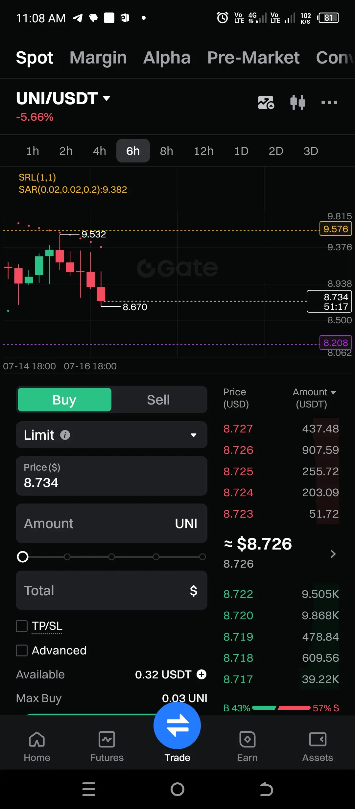This screenshot has height=809, width=355.
Task: Switch to the Alpha tab
Action: click(x=167, y=58)
